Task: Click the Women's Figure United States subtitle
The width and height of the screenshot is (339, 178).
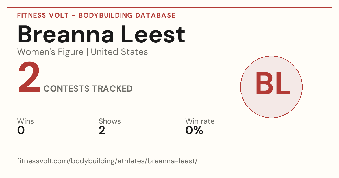Action: 82,52
